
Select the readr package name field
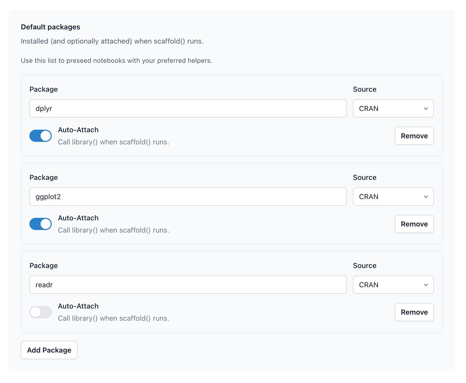[x=188, y=285]
